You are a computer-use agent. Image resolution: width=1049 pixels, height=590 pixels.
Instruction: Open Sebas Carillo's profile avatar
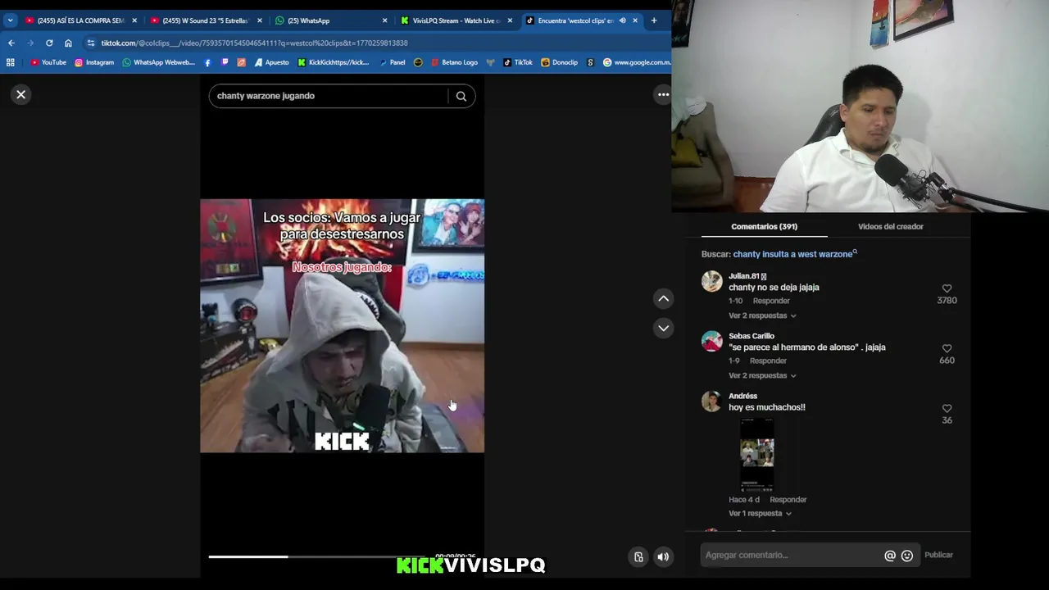712,342
